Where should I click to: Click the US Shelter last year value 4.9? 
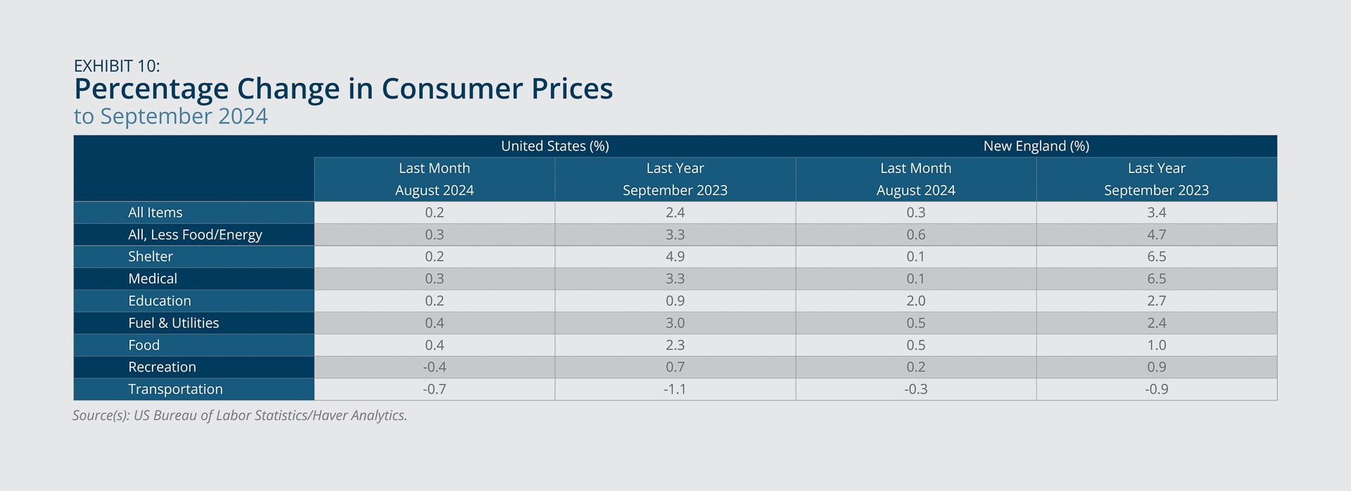click(675, 257)
